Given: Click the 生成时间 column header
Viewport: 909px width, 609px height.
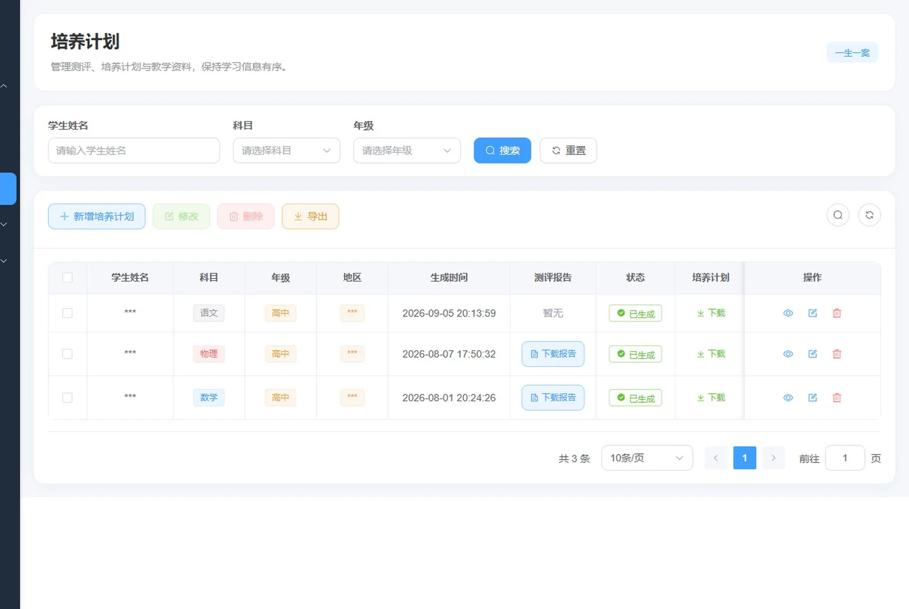Looking at the screenshot, I should 449,278.
